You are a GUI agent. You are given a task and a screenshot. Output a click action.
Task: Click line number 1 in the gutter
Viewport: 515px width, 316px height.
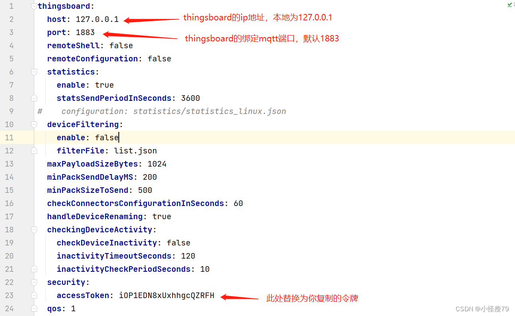point(11,6)
